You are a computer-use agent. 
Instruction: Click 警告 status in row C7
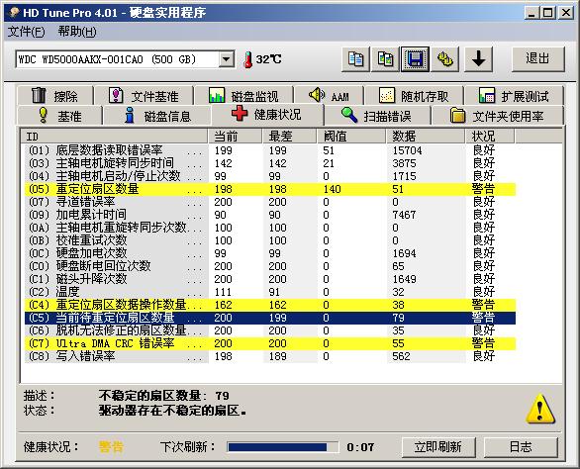coord(483,343)
